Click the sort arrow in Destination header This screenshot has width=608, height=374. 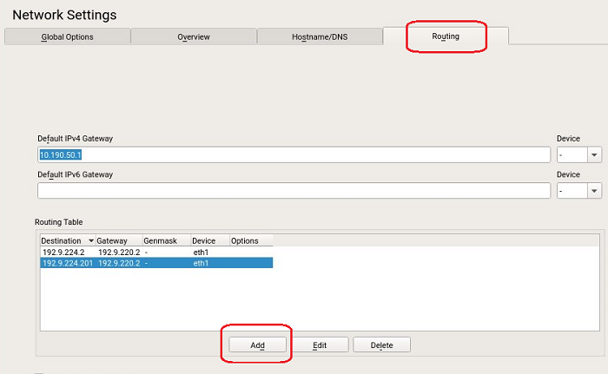click(90, 240)
